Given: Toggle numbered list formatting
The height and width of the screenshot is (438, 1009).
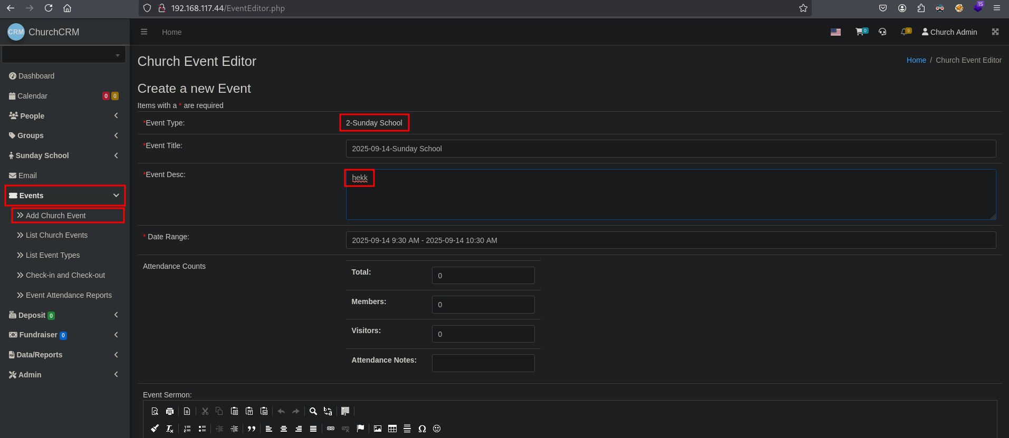Looking at the screenshot, I should [187, 429].
